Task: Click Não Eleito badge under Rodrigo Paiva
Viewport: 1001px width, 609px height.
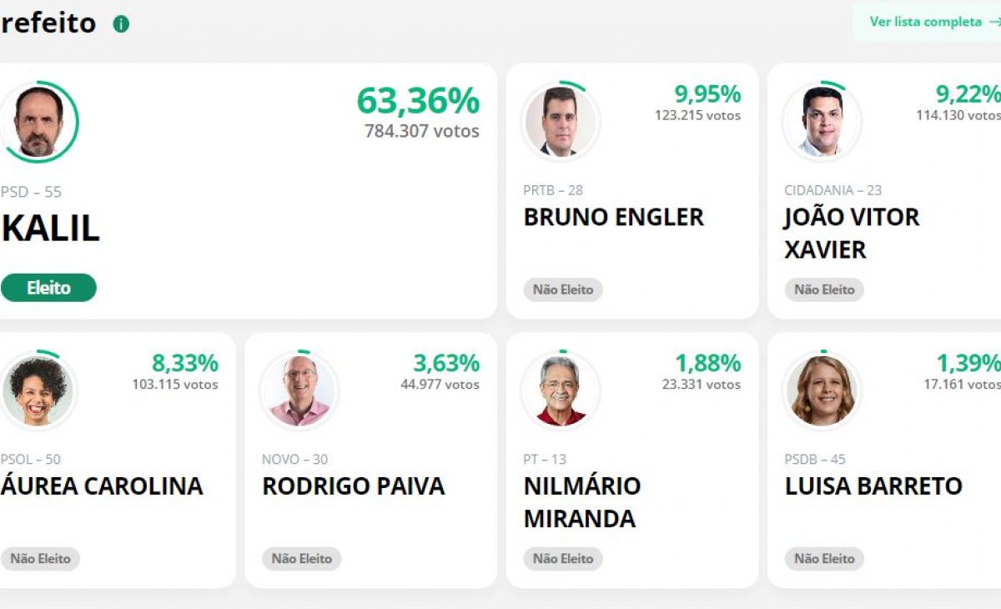Action: (302, 559)
